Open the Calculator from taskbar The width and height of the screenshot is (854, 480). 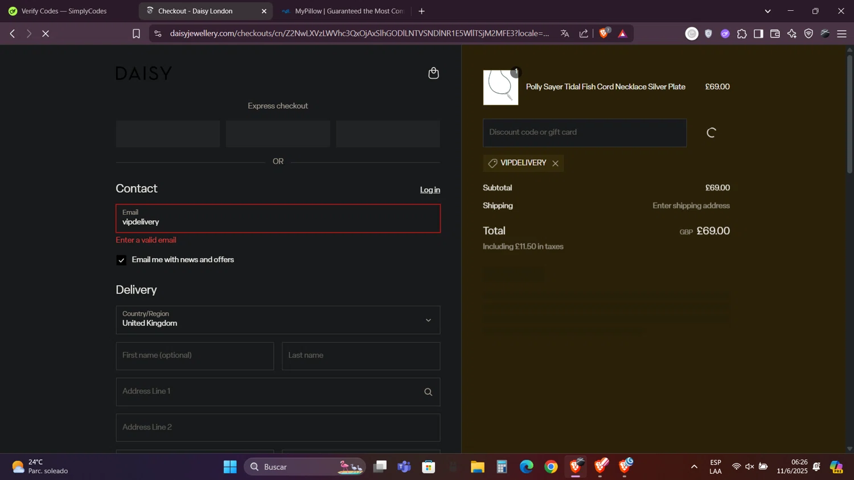[x=502, y=467]
